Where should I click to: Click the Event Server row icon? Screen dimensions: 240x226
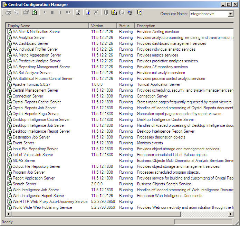coord(9,143)
